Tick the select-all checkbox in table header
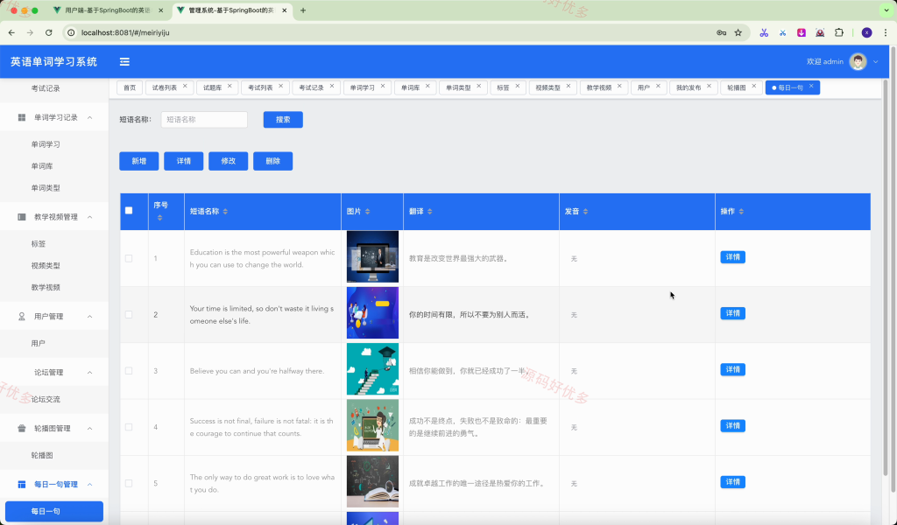 [129, 210]
